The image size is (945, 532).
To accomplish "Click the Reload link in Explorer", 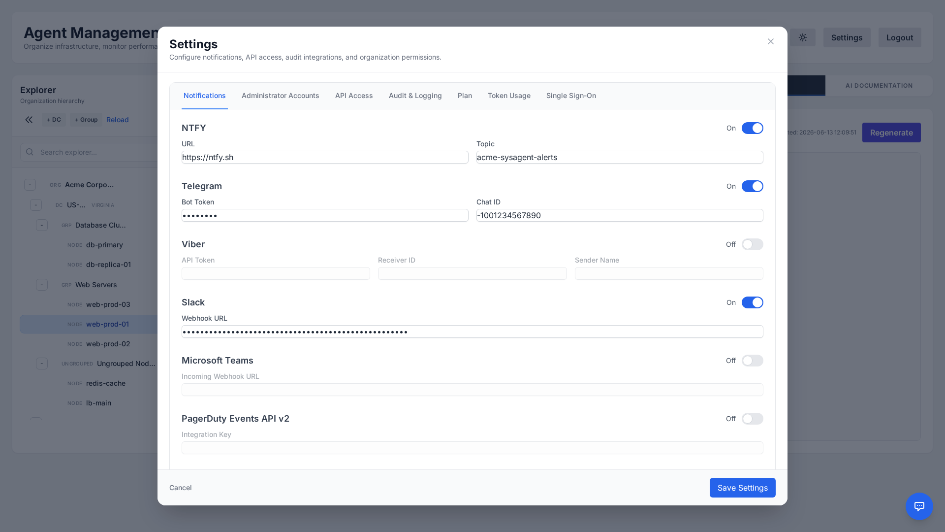I will (x=118, y=120).
